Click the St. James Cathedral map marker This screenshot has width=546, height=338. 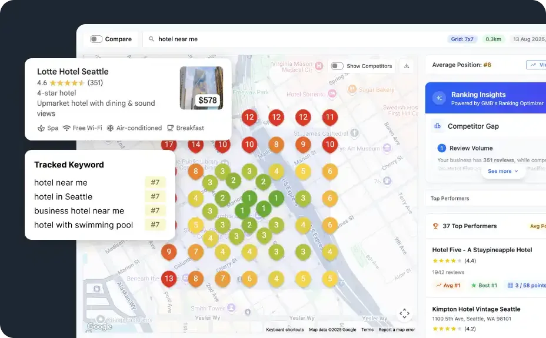pos(354,132)
